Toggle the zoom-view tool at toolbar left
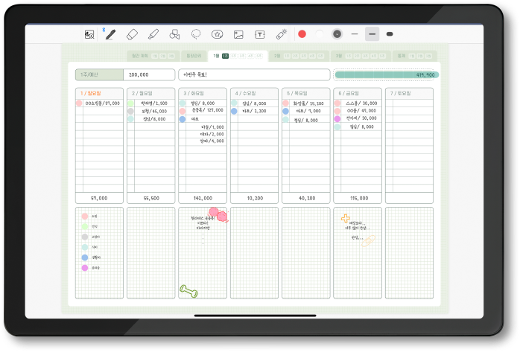The width and height of the screenshot is (520, 352). [89, 34]
